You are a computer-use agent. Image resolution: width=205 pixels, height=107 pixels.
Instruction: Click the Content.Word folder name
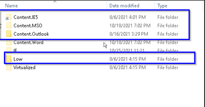pyautogui.click(x=29, y=42)
